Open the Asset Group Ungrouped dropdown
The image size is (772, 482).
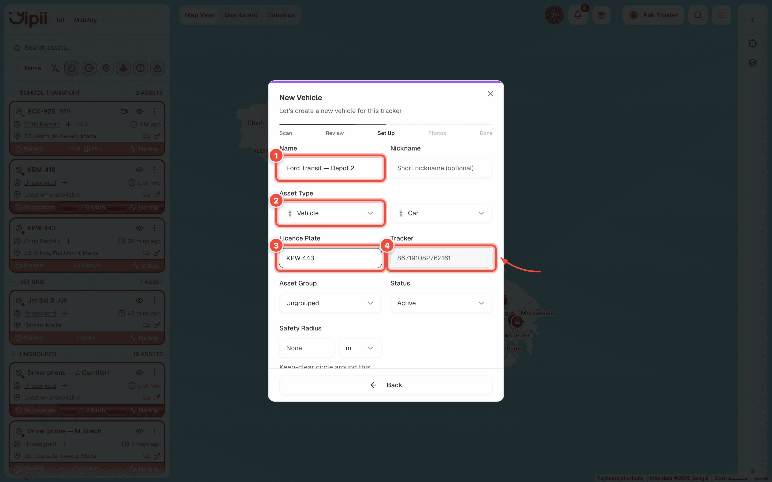coord(330,303)
